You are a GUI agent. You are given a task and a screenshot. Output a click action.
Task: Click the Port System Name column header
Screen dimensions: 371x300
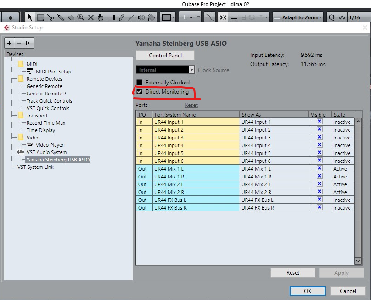(196, 114)
